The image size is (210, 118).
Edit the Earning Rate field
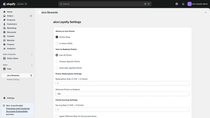[x=123, y=110]
